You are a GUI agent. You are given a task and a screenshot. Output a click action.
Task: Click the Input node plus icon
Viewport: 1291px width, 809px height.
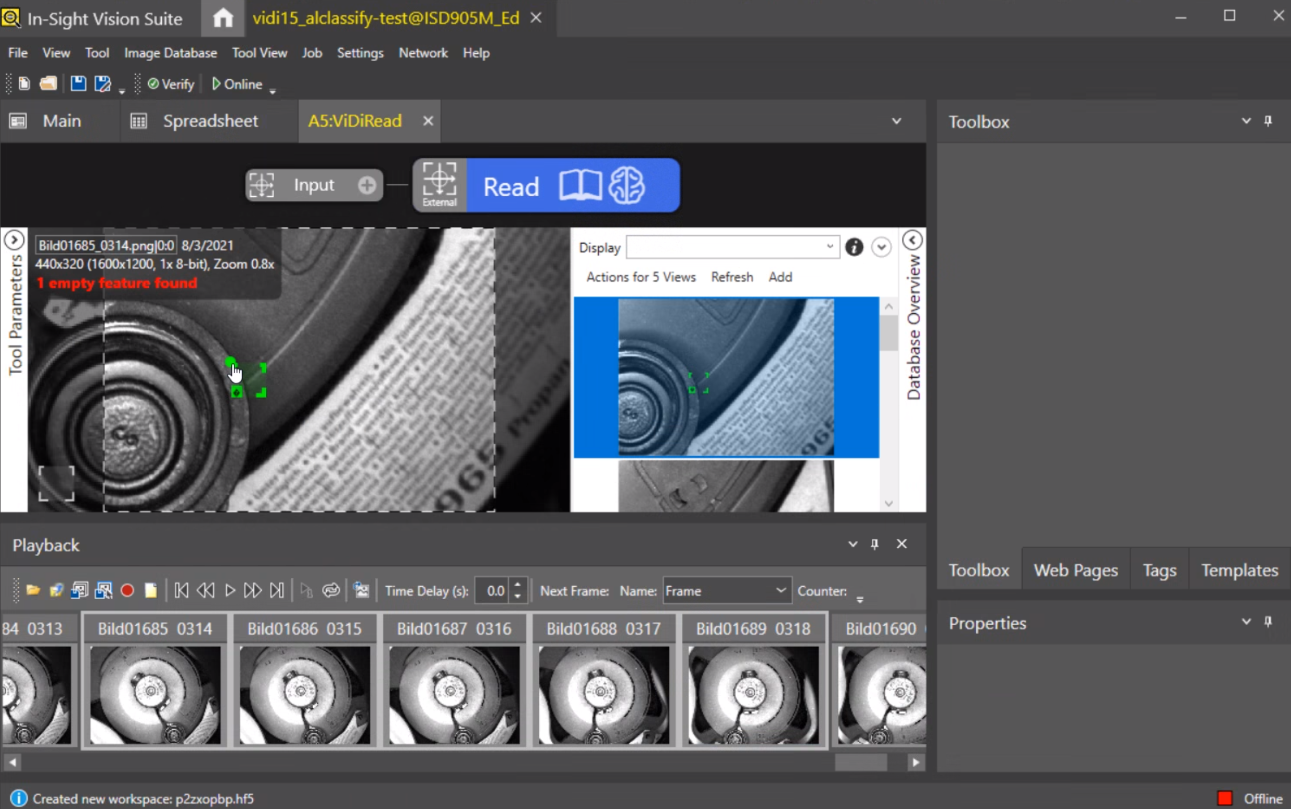pos(367,185)
